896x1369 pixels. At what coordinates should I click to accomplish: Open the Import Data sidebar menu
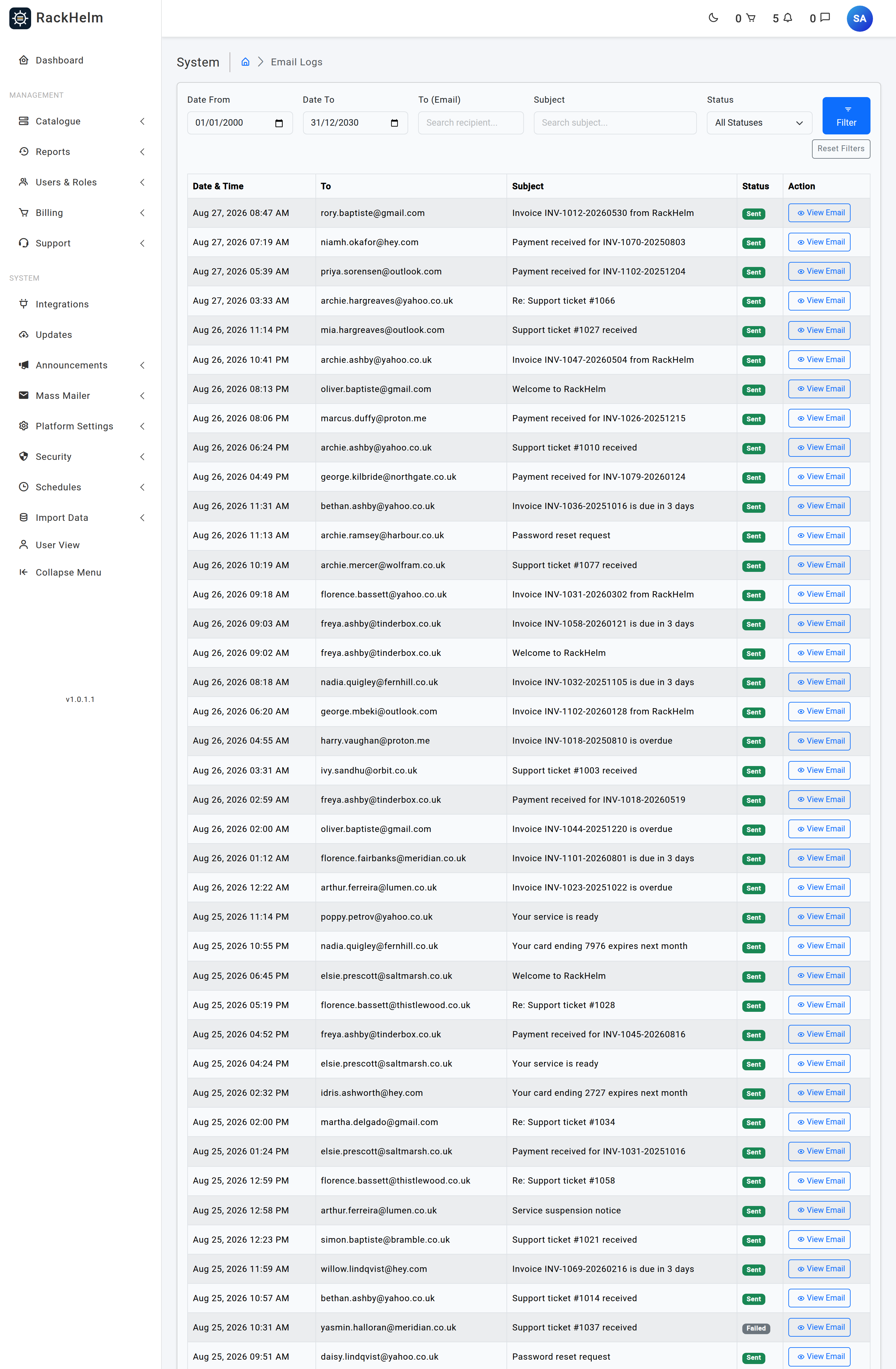81,518
